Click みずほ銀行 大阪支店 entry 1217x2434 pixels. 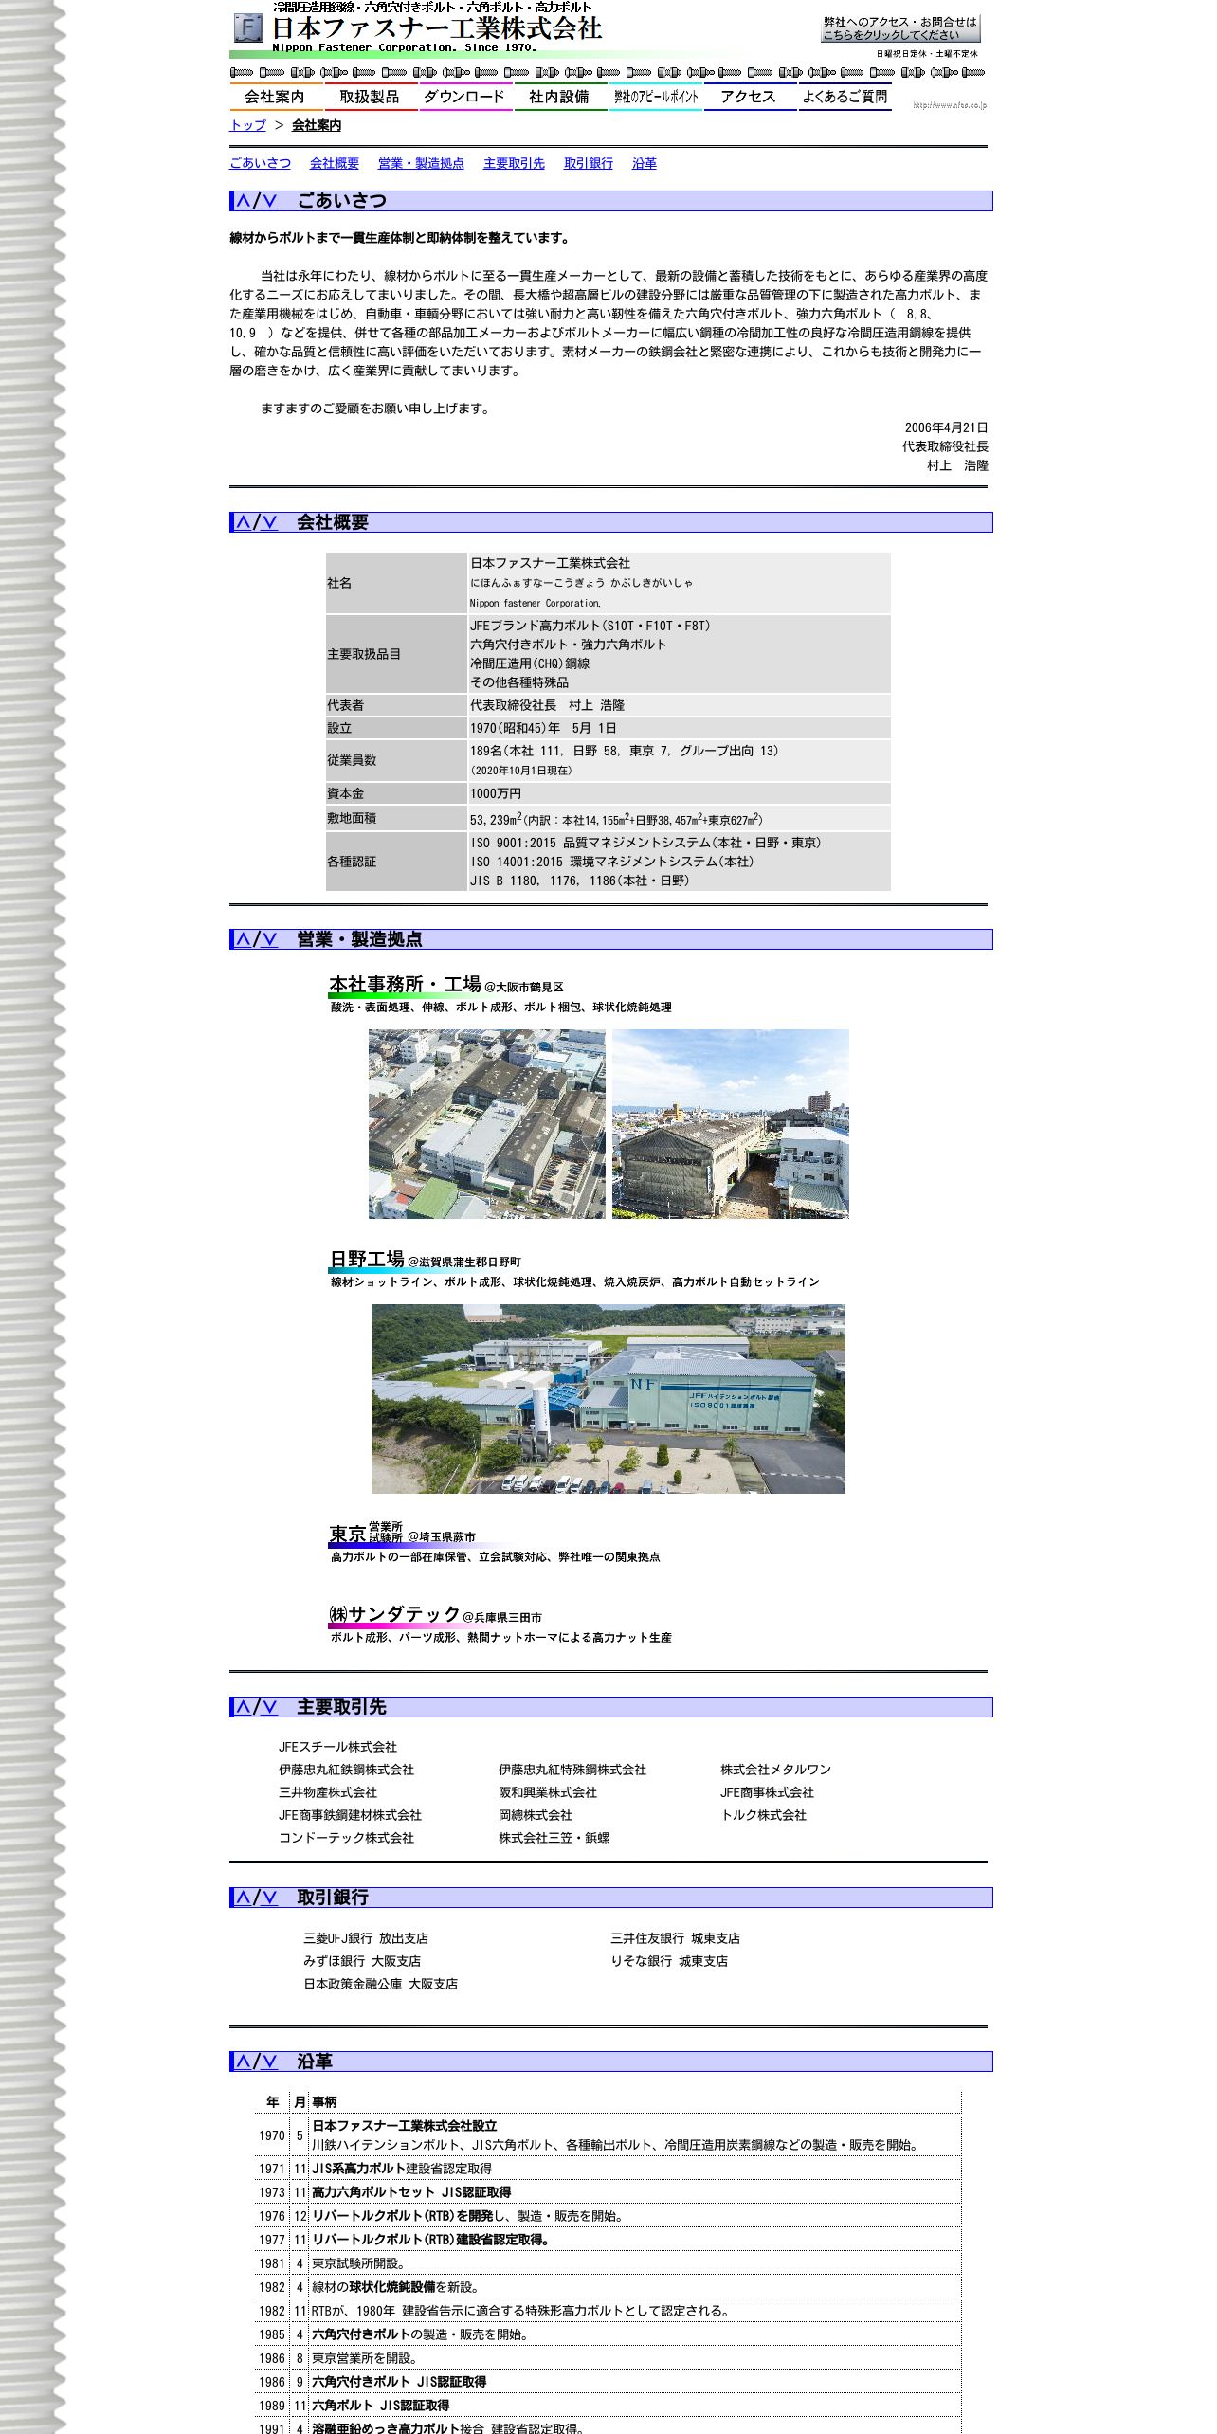tap(362, 1961)
